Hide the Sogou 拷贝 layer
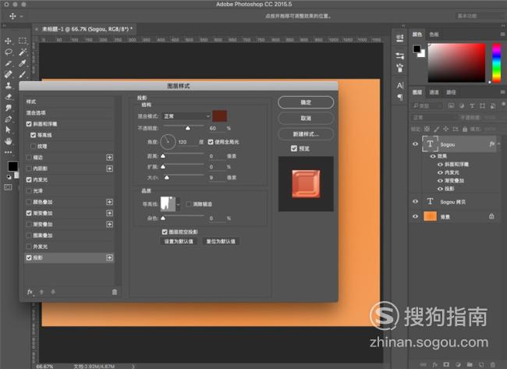This screenshot has height=369, width=507. tap(416, 201)
